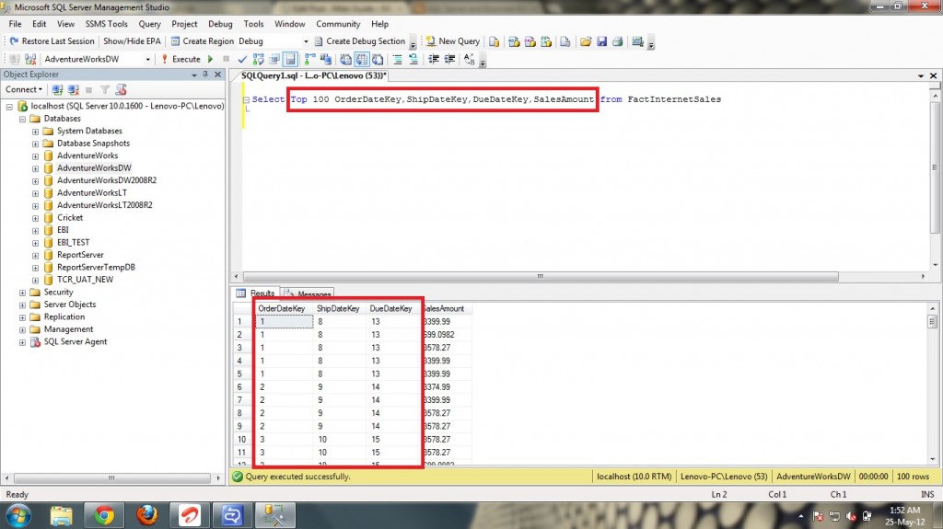Expand the Cricket database node
This screenshot has width=943, height=529.
click(35, 218)
